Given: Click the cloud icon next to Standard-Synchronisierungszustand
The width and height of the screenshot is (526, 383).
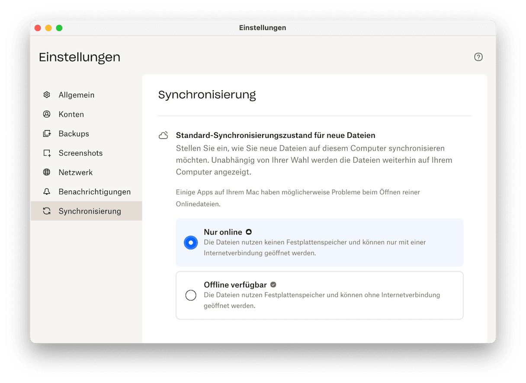Looking at the screenshot, I should [164, 136].
